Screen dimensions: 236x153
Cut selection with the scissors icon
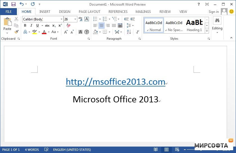16,19
